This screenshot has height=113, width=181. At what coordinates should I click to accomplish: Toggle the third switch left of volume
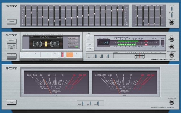108,56
